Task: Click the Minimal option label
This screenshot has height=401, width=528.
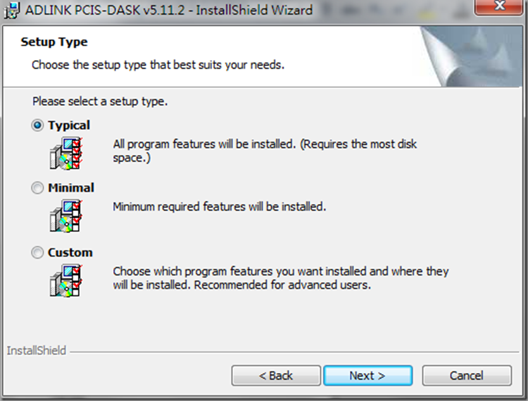Action: pyautogui.click(x=71, y=188)
